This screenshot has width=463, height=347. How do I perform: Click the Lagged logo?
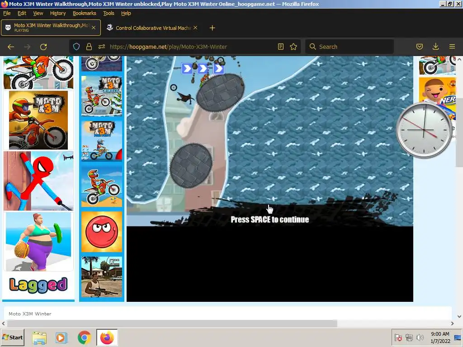coord(38,285)
